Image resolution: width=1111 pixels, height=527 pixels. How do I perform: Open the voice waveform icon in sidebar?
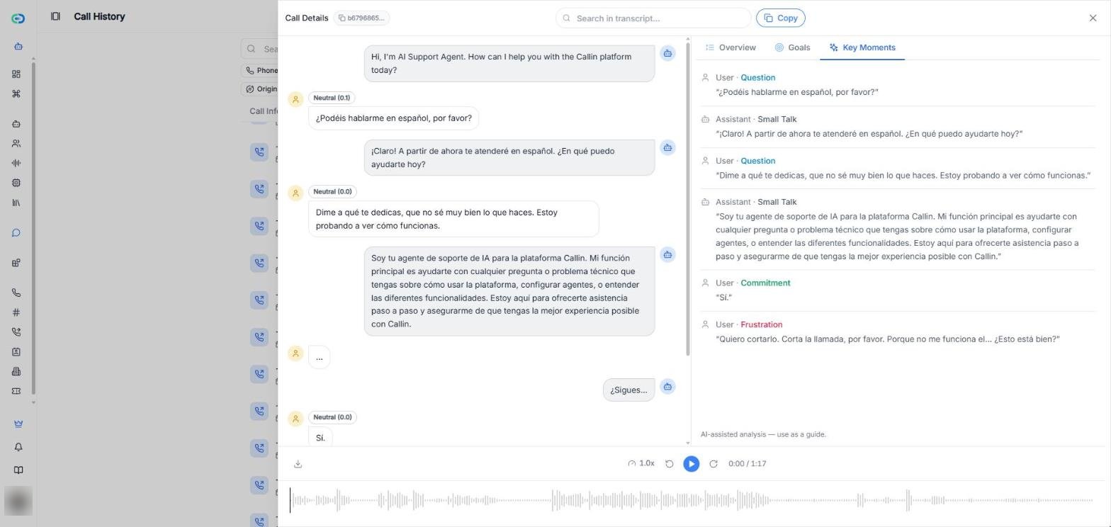(x=16, y=163)
